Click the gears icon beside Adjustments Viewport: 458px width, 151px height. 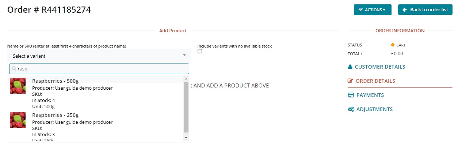[351, 109]
